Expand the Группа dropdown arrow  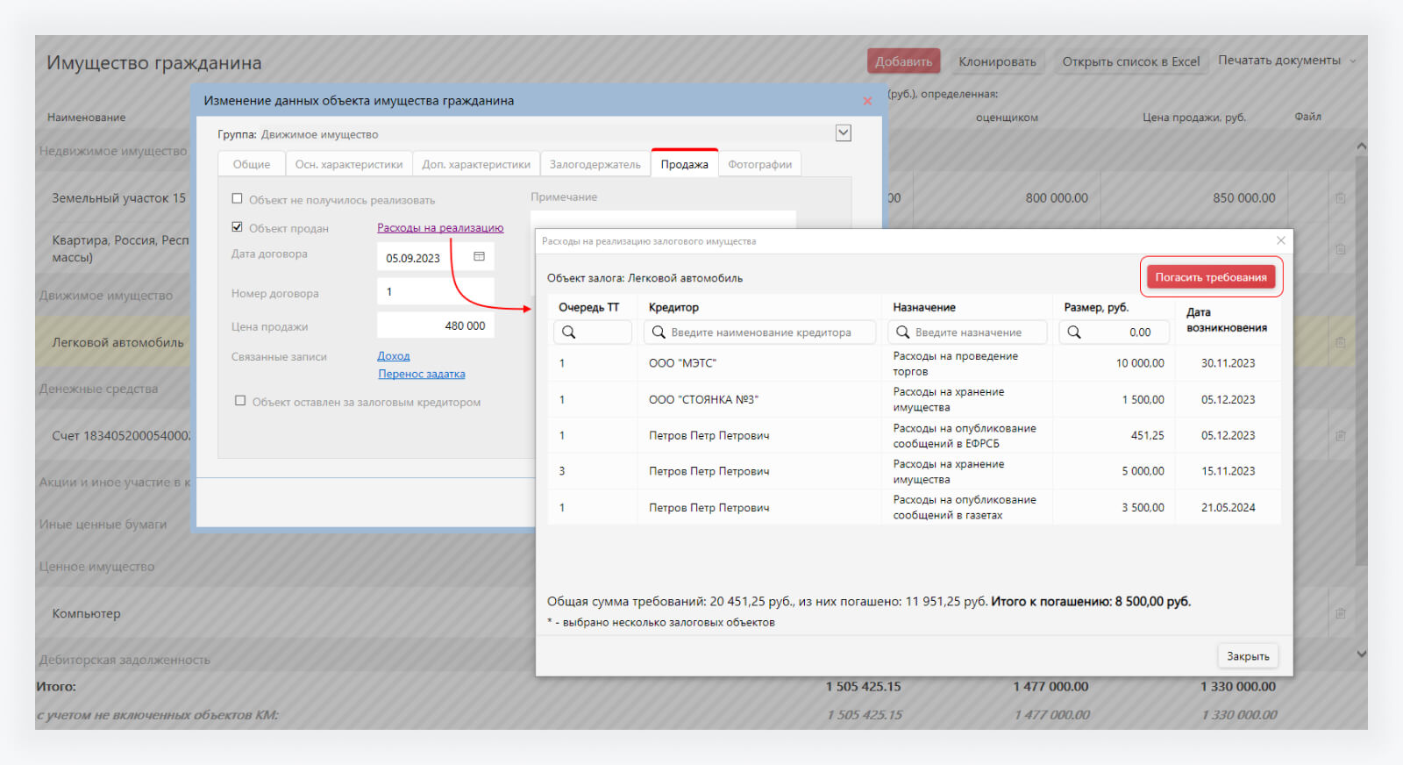pyautogui.click(x=844, y=133)
